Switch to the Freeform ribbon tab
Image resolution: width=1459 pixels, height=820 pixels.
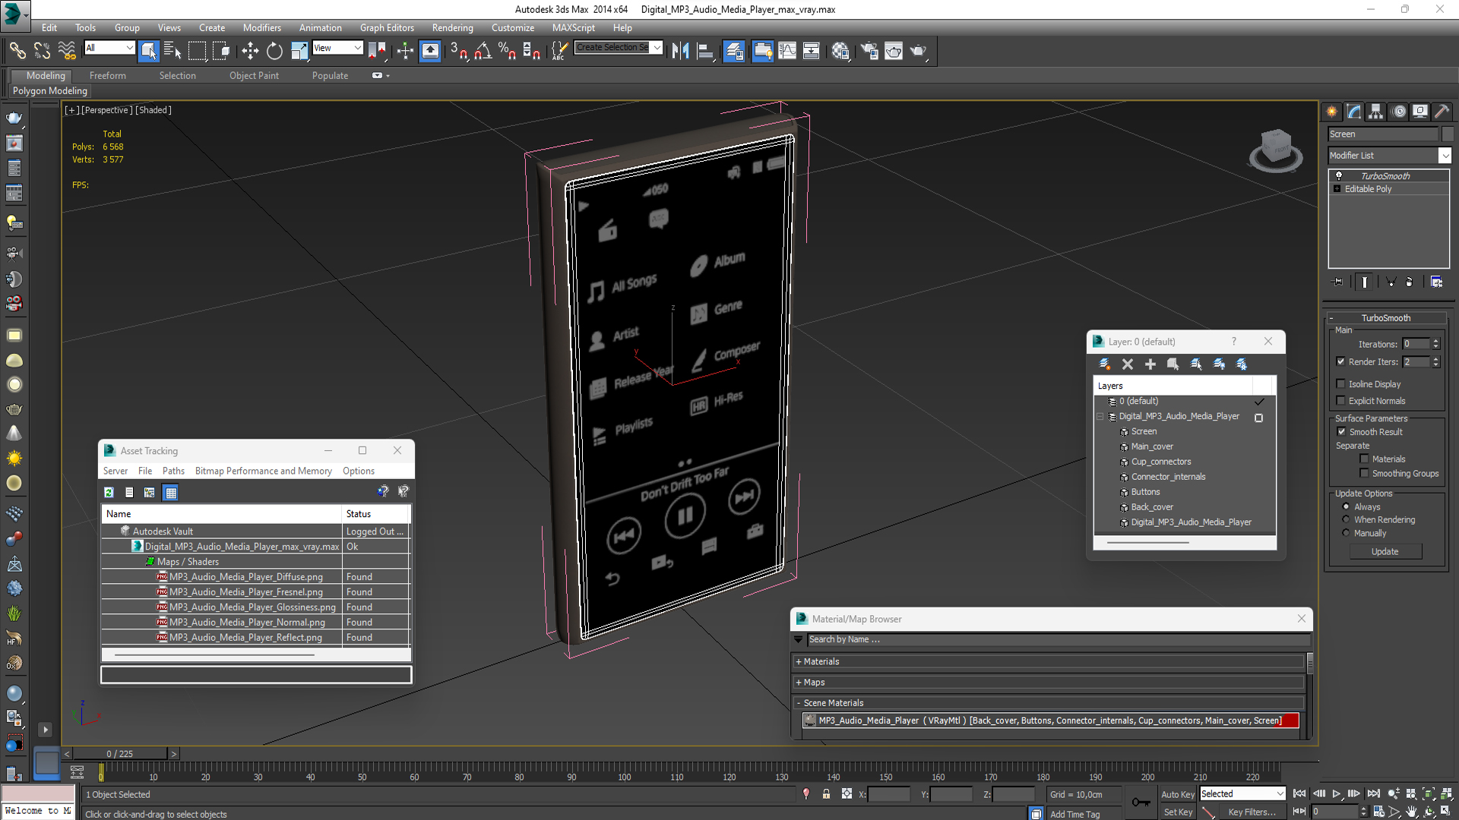(x=107, y=75)
